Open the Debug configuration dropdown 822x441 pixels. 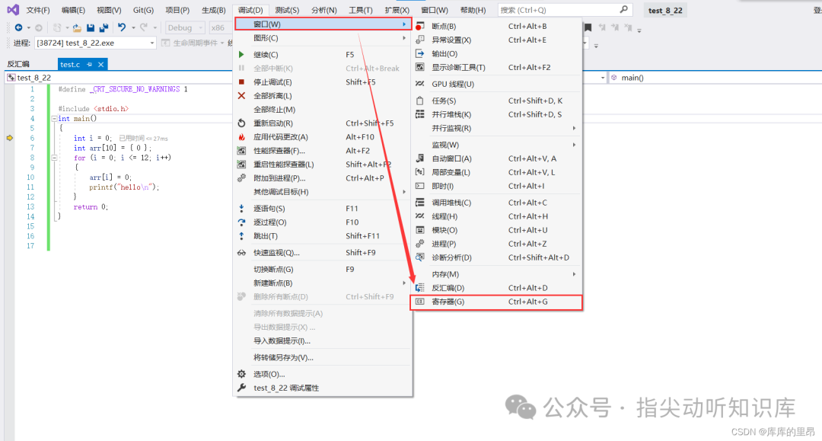tap(183, 27)
